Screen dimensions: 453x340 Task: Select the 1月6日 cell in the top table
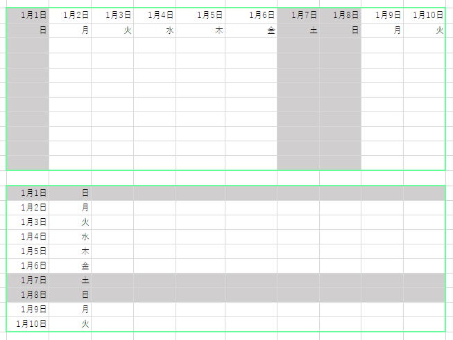(251, 15)
